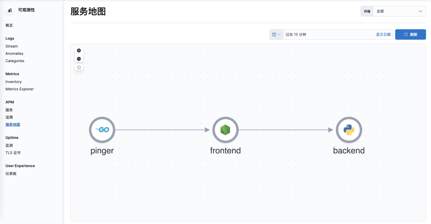
Task: Open the 环境 environment dropdown
Action: click(399, 11)
